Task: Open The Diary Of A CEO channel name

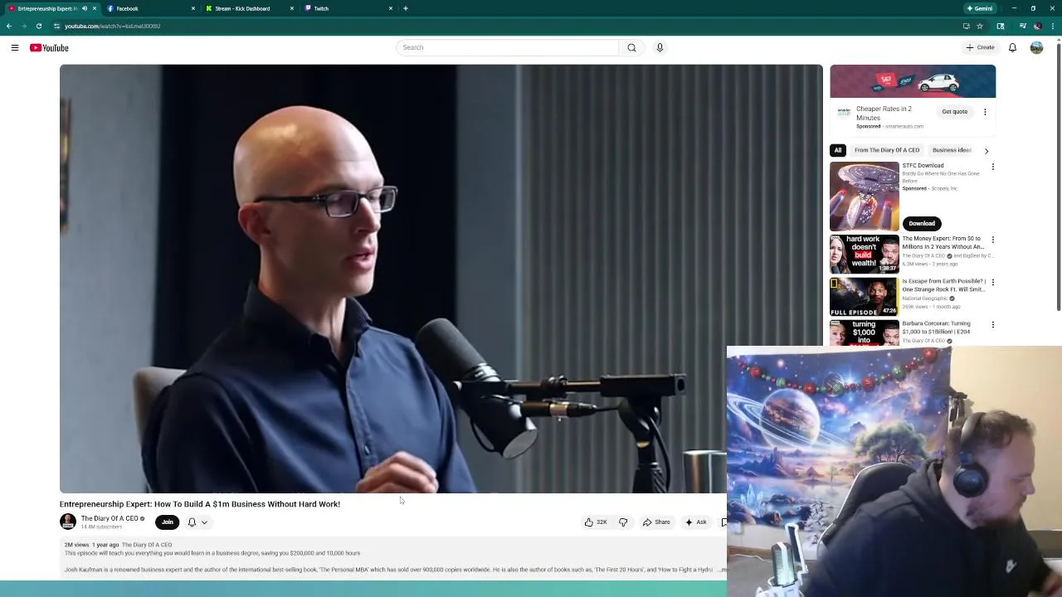Action: [x=110, y=518]
